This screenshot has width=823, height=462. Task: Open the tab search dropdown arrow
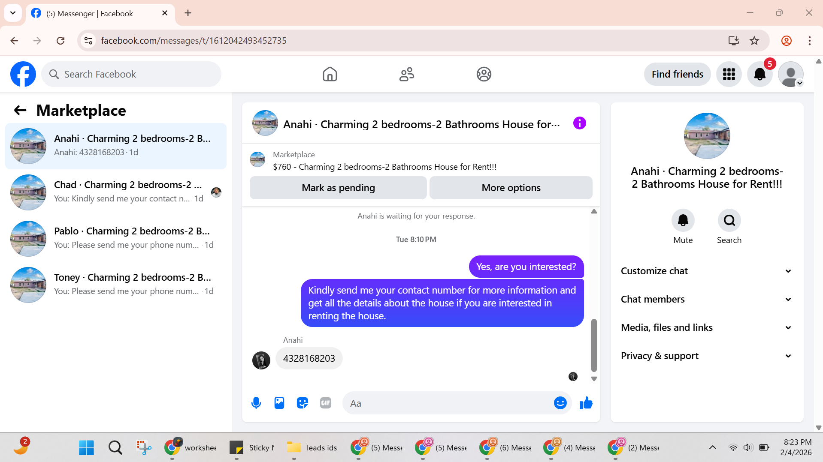click(13, 13)
